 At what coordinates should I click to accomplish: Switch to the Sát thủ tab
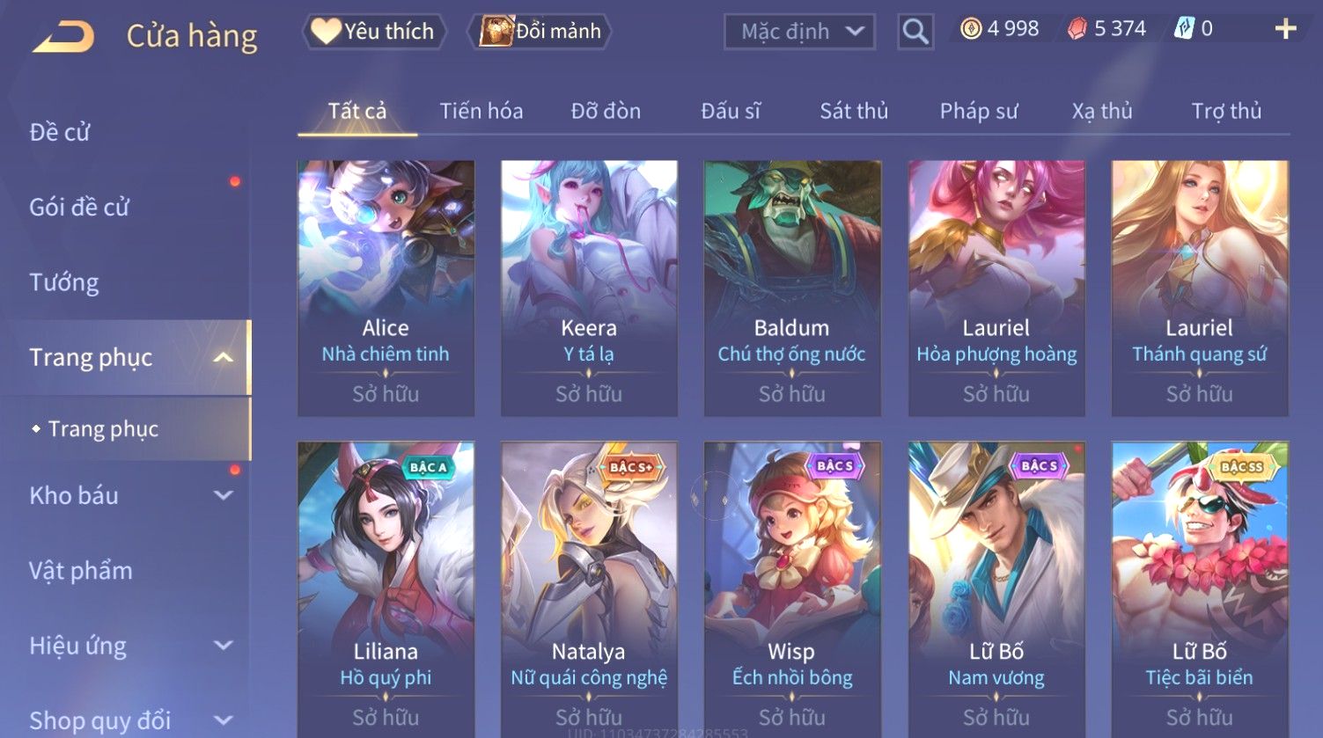pos(854,111)
